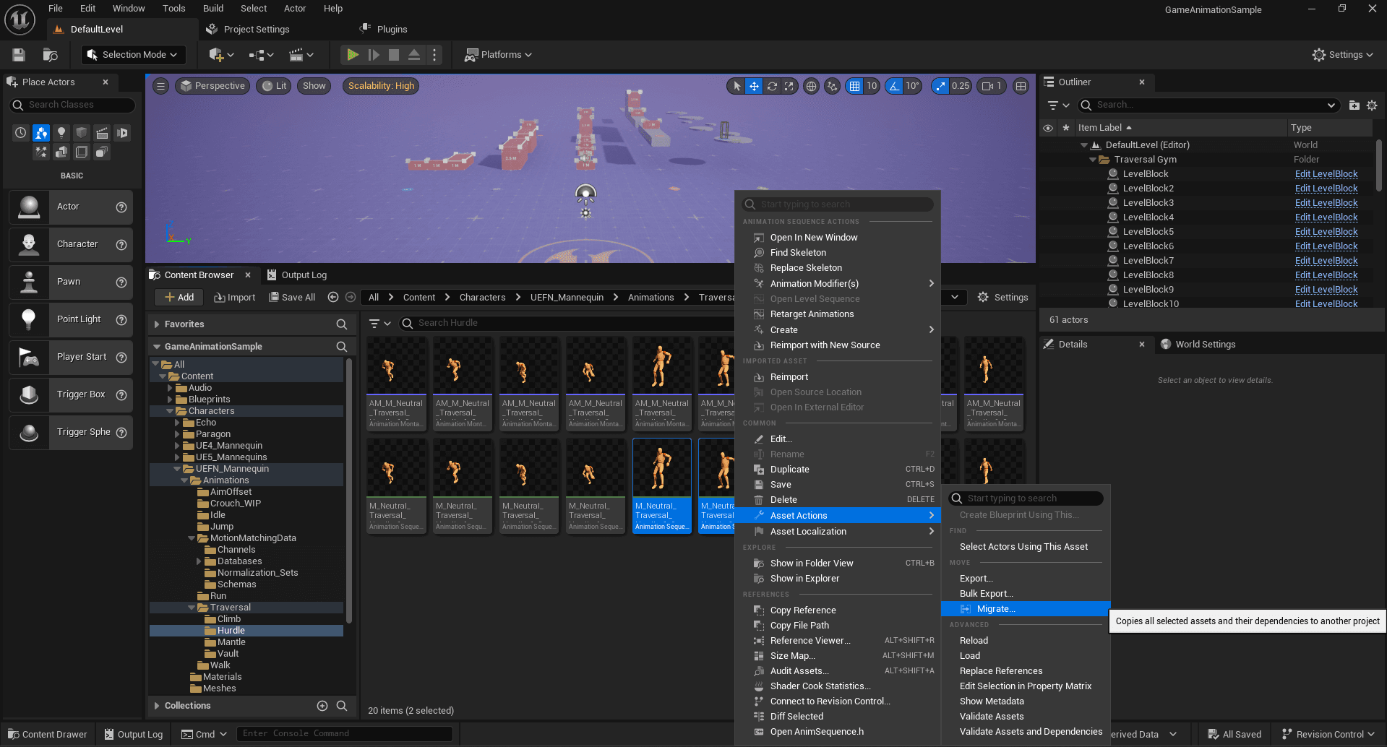Toggle rotation snapping in viewport
Viewport: 1387px width, 747px height.
point(895,86)
